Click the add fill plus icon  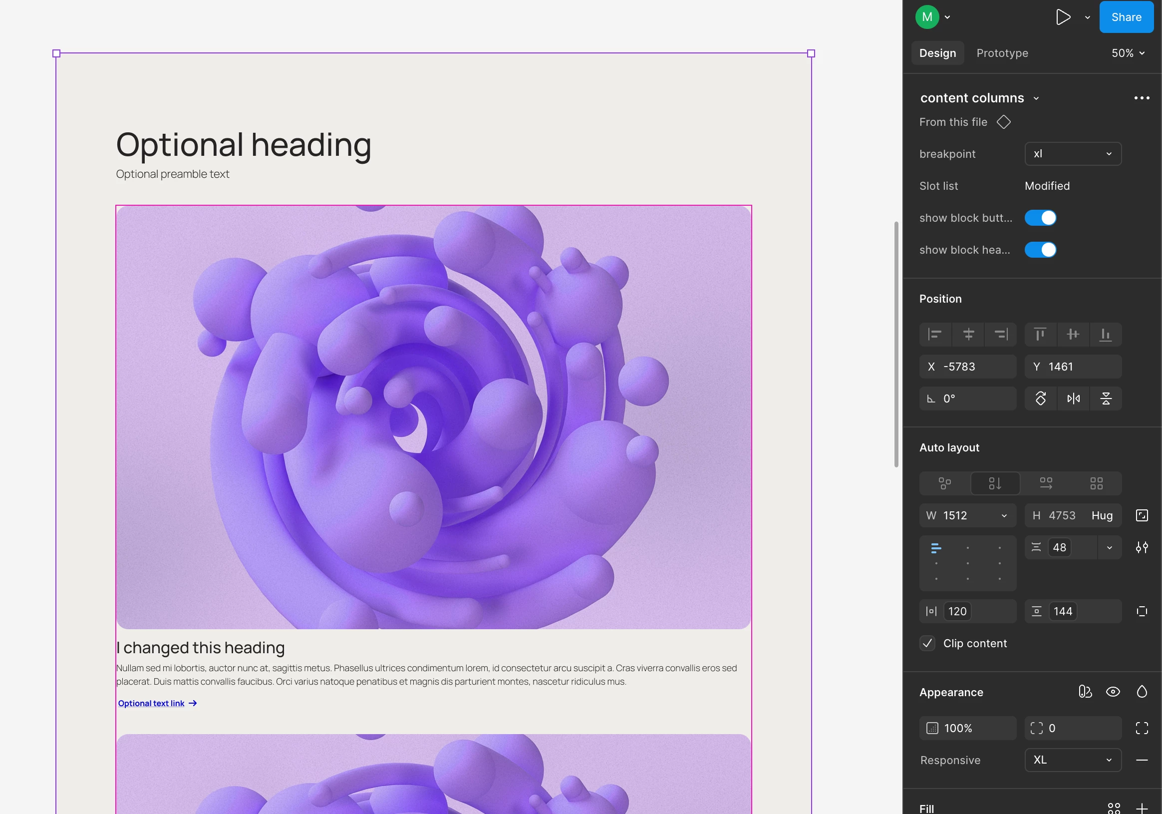tap(1141, 808)
